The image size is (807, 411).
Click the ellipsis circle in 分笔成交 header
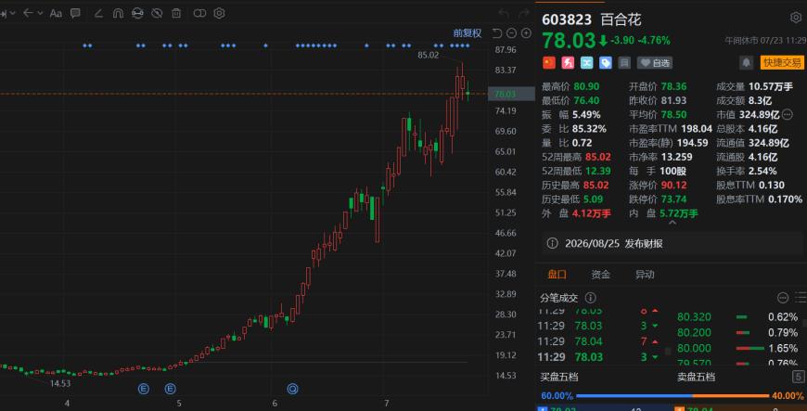(782, 298)
